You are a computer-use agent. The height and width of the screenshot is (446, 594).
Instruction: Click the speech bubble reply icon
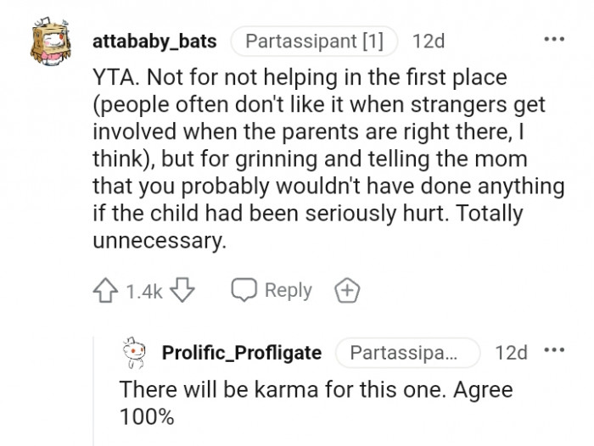tap(244, 291)
